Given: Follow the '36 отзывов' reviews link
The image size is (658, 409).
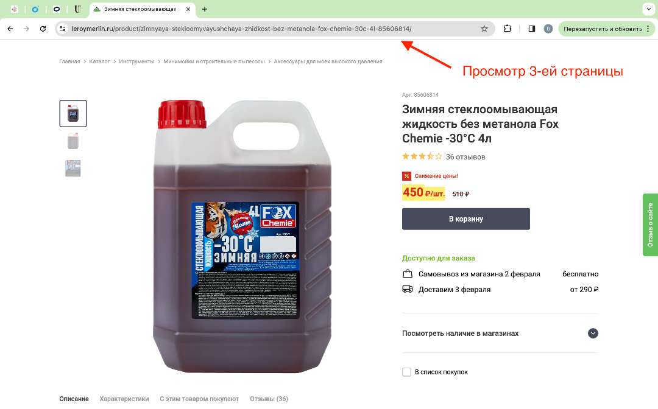Looking at the screenshot, I should 465,156.
